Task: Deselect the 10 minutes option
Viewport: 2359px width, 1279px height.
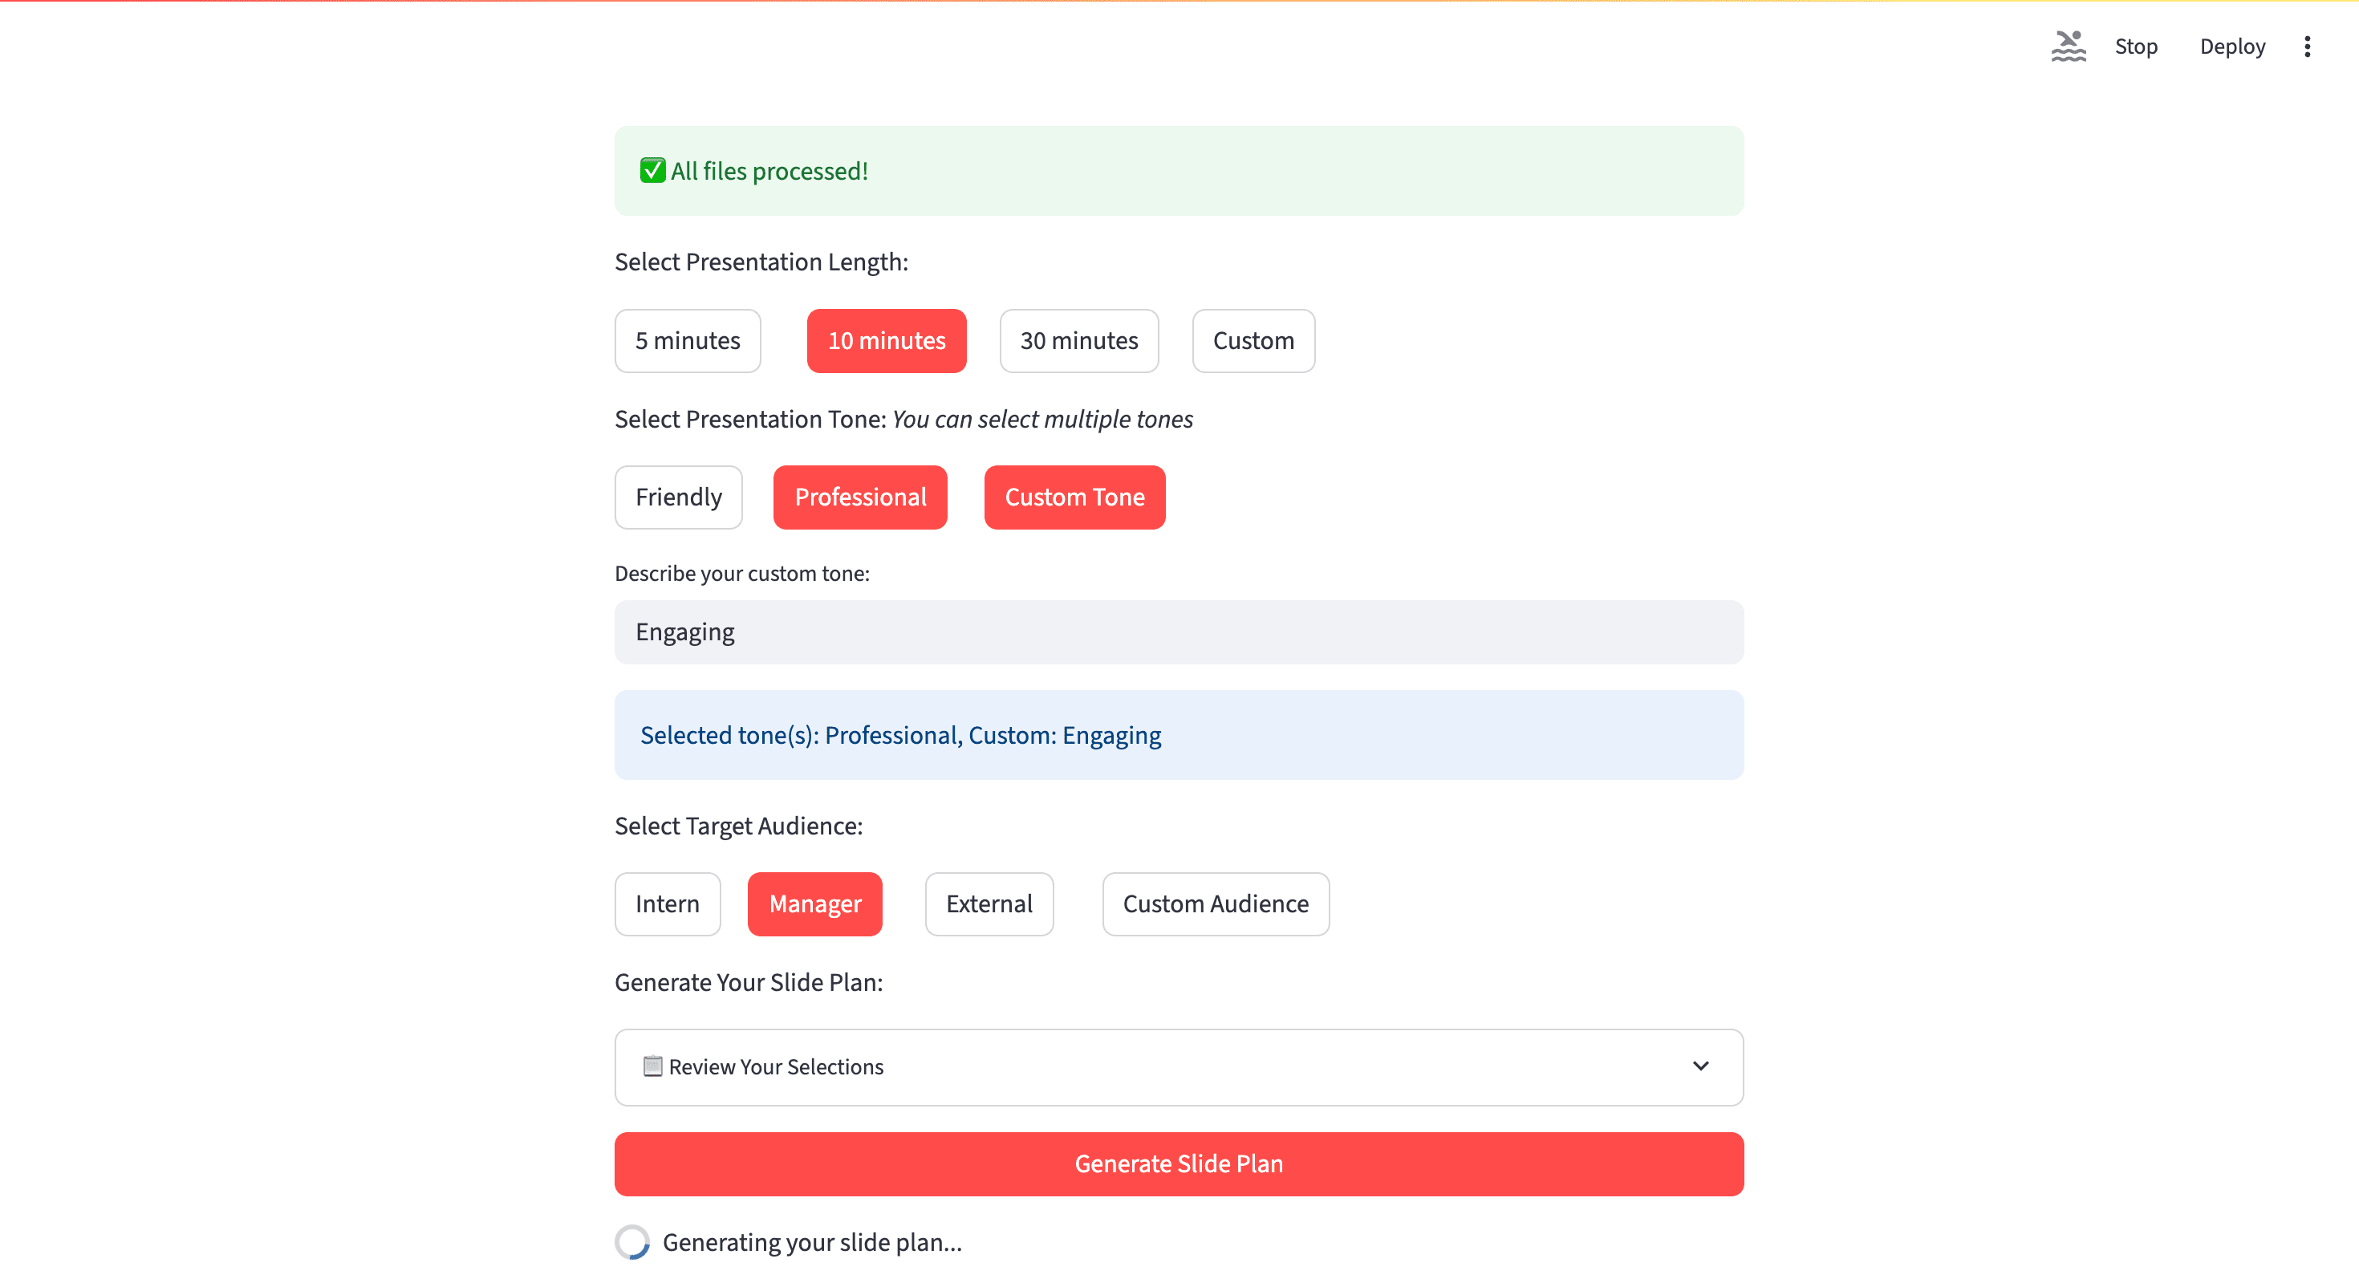Action: [x=886, y=340]
